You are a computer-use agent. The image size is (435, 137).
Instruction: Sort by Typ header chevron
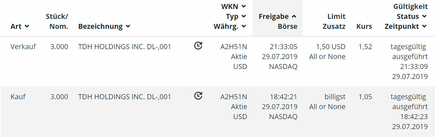(x=244, y=16)
